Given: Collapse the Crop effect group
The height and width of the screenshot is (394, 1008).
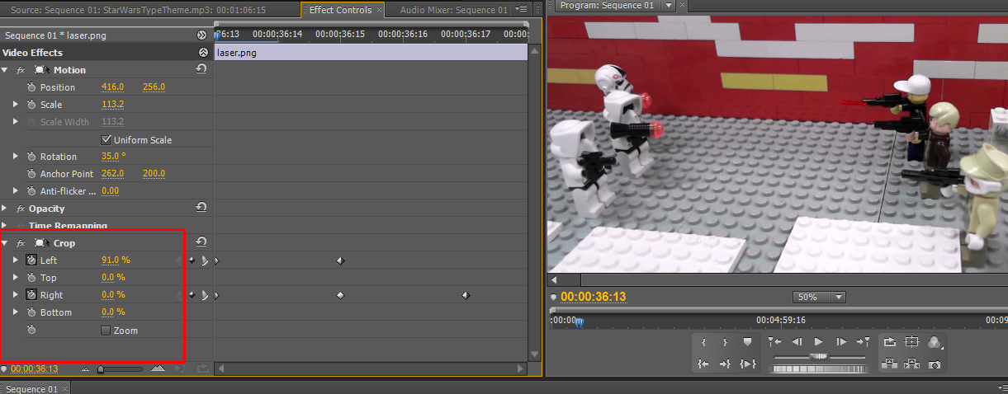Looking at the screenshot, I should pyautogui.click(x=6, y=243).
